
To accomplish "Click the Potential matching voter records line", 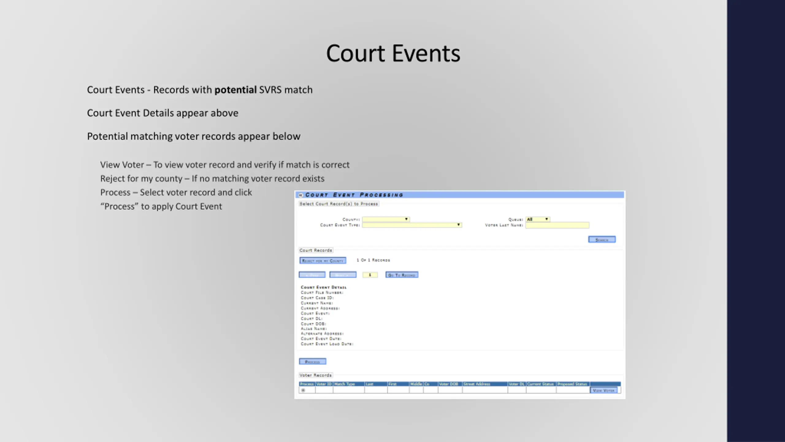I will pyautogui.click(x=194, y=136).
